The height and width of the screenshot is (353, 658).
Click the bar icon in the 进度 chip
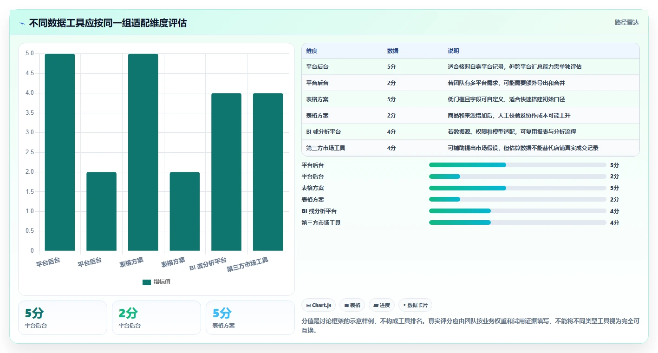tap(376, 305)
